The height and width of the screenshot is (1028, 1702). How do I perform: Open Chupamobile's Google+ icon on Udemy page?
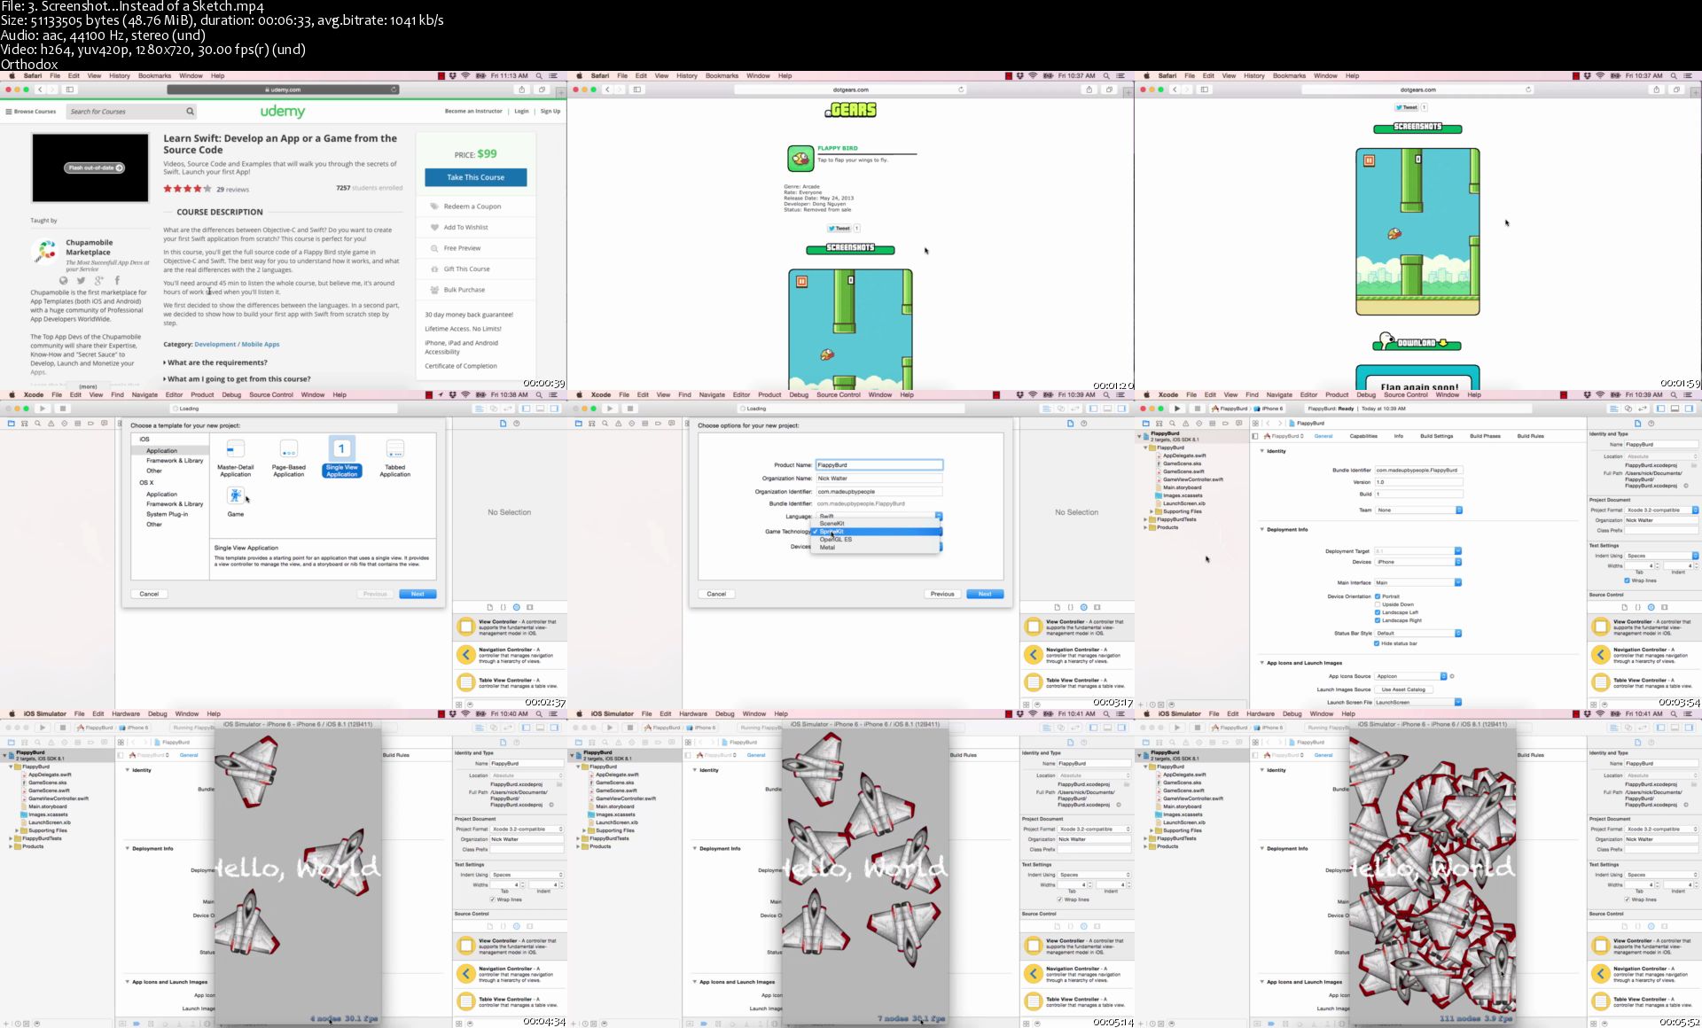tap(98, 280)
